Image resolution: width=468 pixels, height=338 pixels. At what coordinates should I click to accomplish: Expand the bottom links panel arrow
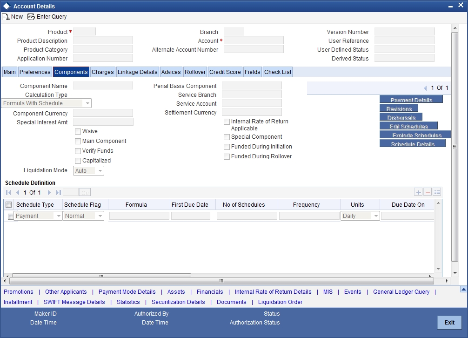coord(463,289)
